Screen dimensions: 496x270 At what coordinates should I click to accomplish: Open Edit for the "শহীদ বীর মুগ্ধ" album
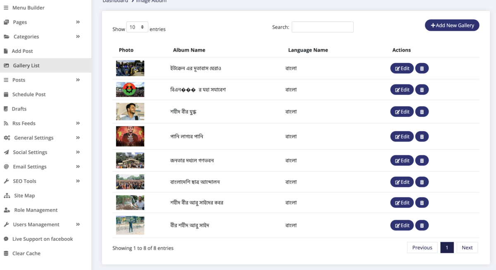[401, 111]
